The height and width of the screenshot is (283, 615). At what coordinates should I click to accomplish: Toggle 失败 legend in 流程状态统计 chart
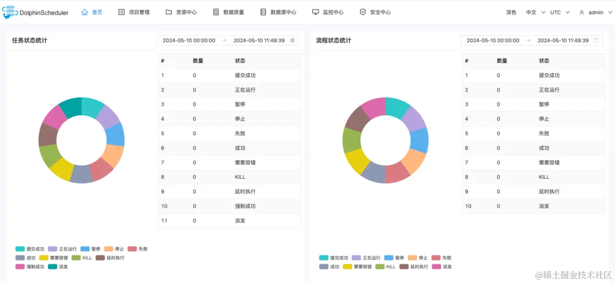(x=441, y=258)
